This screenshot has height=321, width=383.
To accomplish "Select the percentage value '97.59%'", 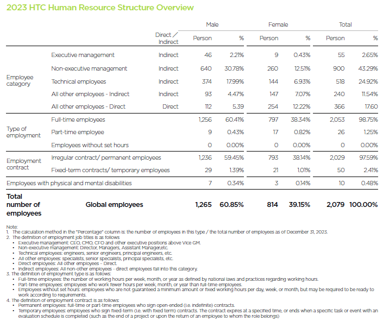I will pos(368,158).
